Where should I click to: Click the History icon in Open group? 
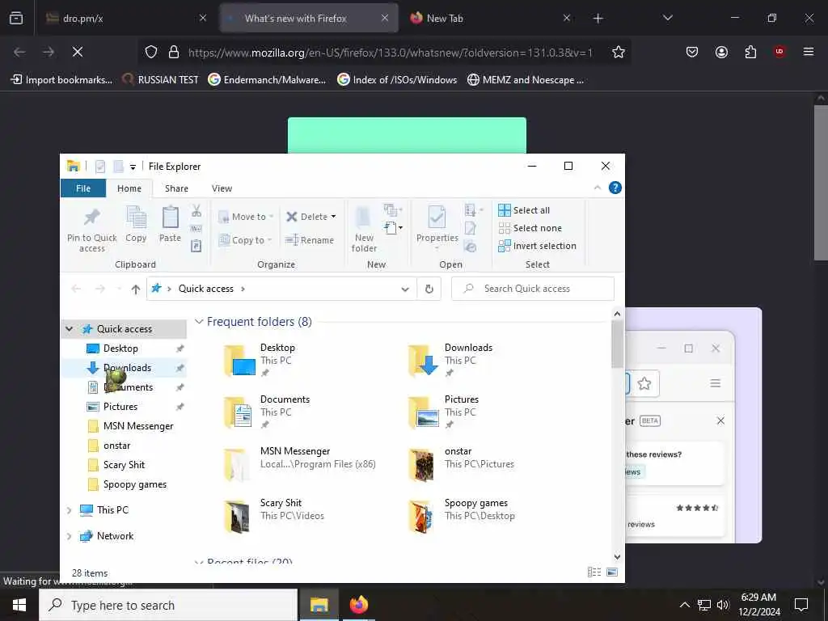(470, 247)
